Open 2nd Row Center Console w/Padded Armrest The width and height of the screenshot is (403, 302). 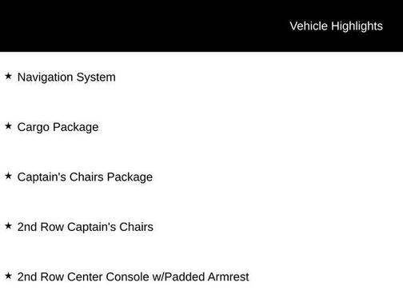[x=134, y=276]
